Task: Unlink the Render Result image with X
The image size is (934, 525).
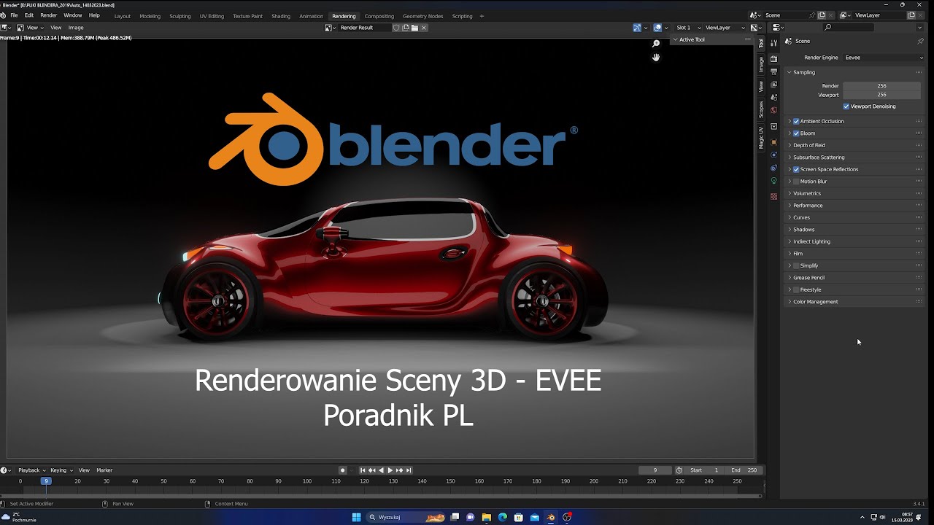Action: click(424, 28)
